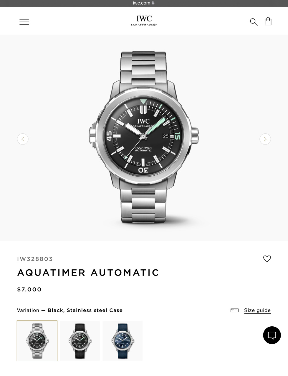
Task: Select the IW328803 reference number
Action: pyautogui.click(x=35, y=259)
